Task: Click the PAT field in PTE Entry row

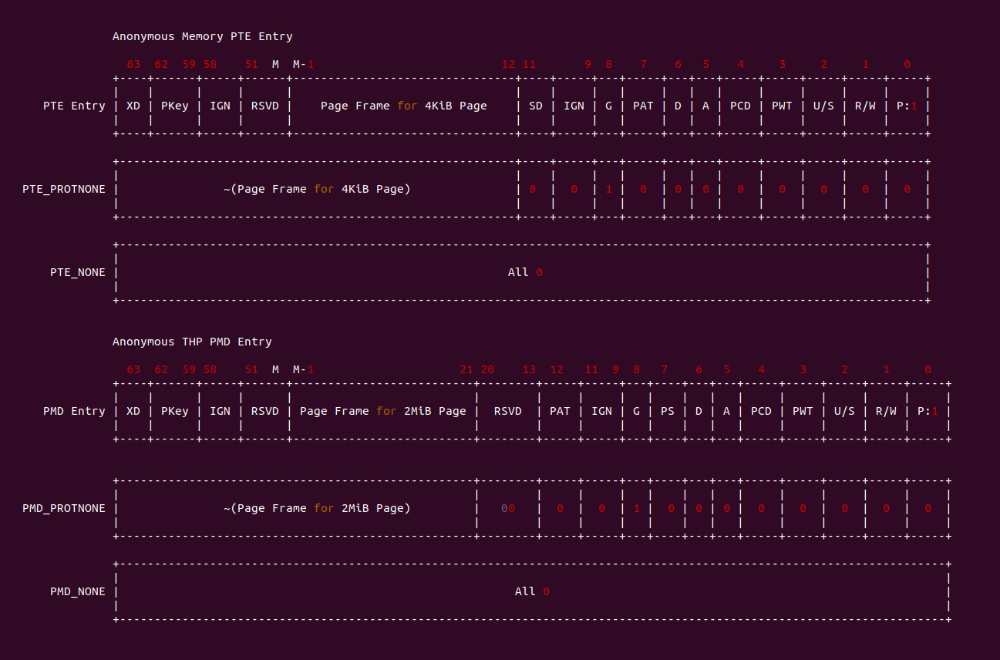Action: 643,106
